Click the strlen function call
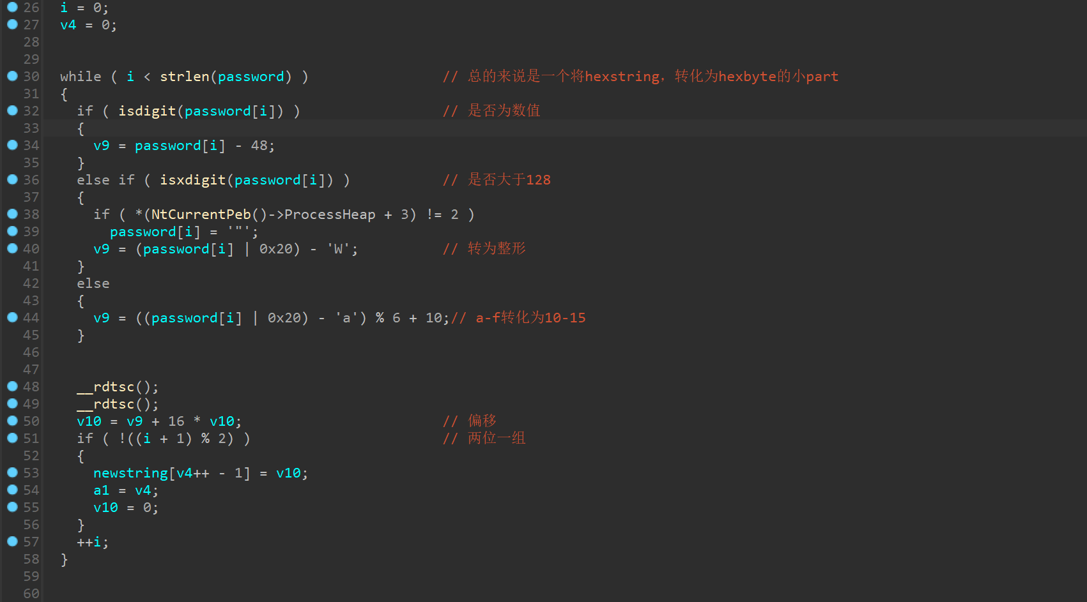The width and height of the screenshot is (1087, 602). click(x=184, y=77)
